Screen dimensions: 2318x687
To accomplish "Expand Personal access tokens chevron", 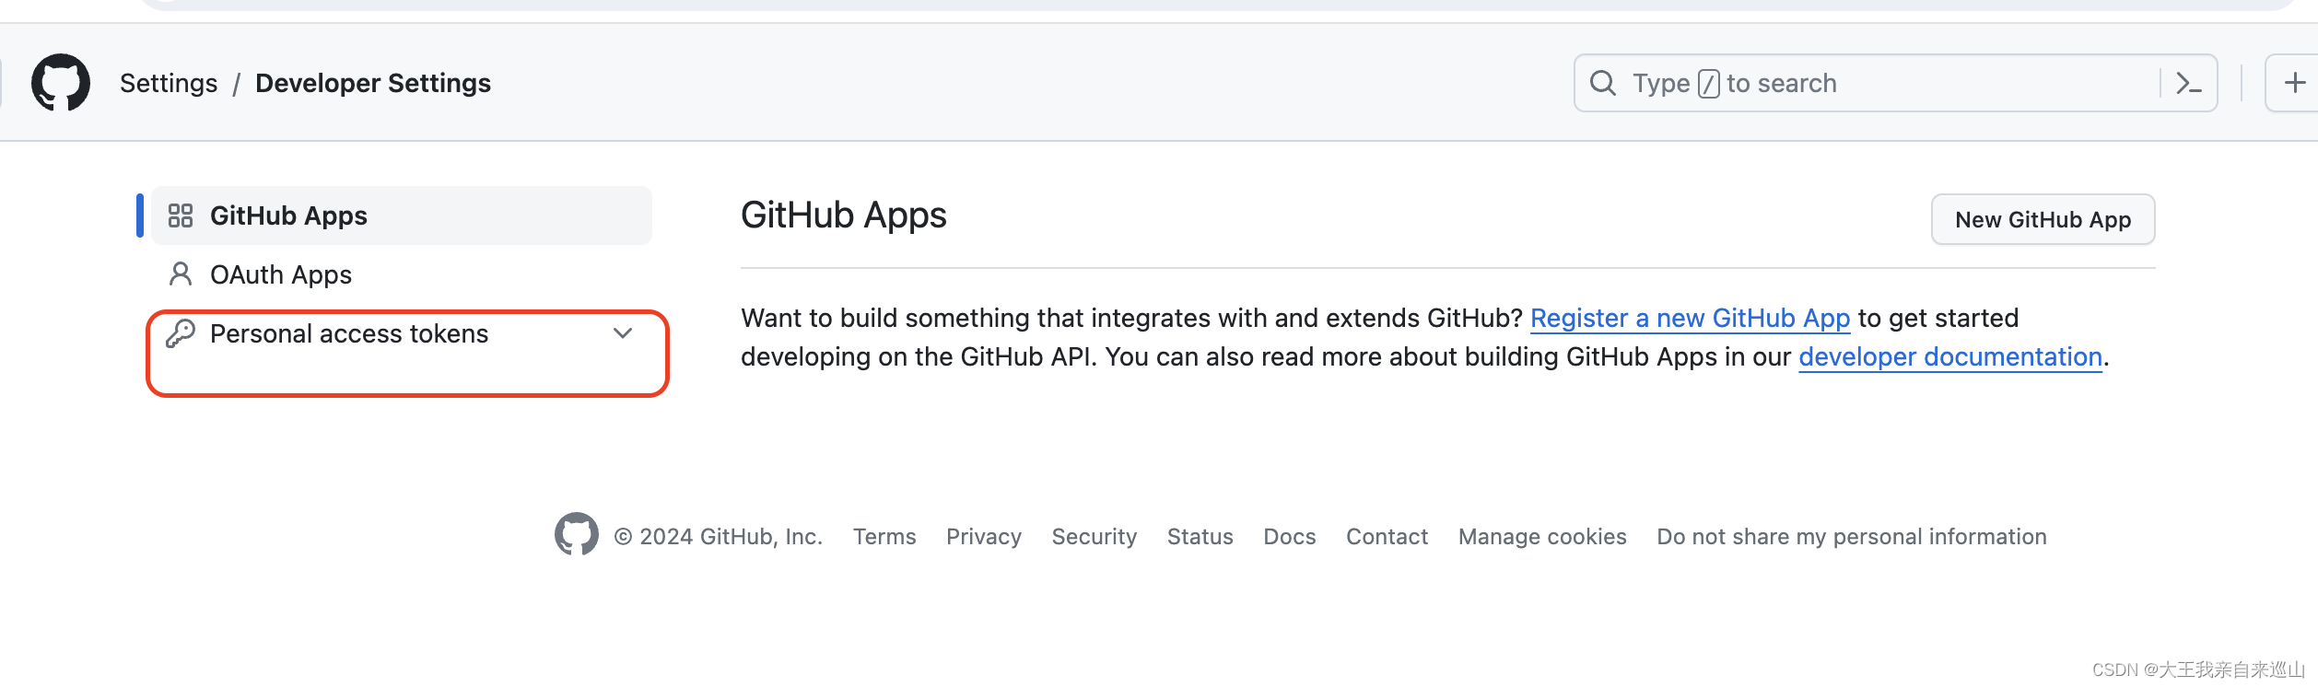I will tap(623, 333).
